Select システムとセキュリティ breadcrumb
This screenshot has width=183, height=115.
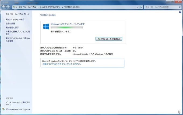point(50,7)
